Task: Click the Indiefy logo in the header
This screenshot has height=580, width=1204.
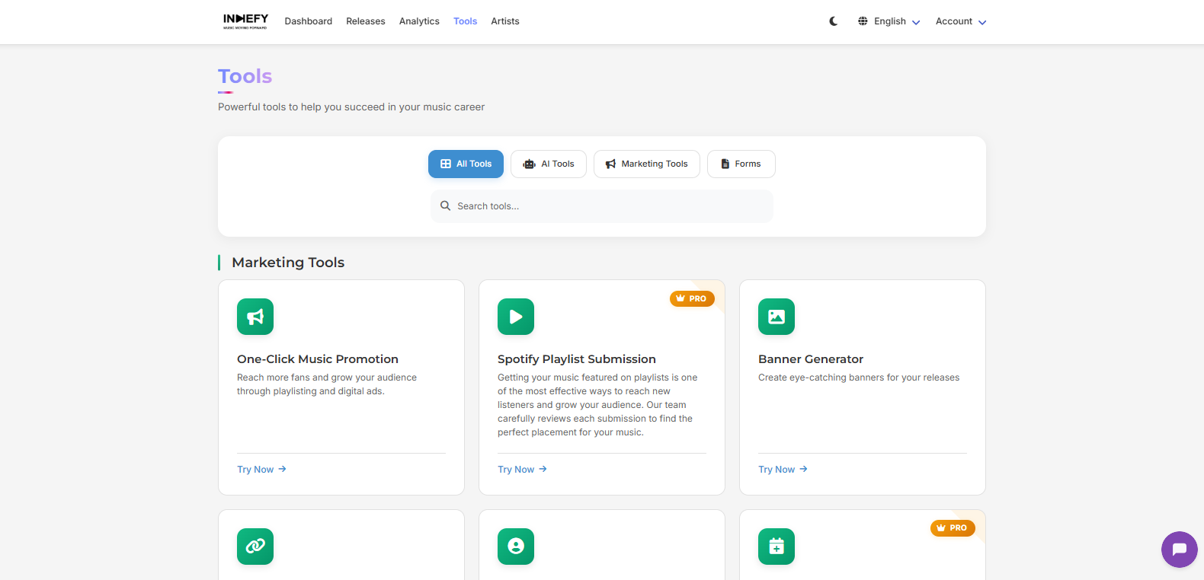Action: [245, 21]
